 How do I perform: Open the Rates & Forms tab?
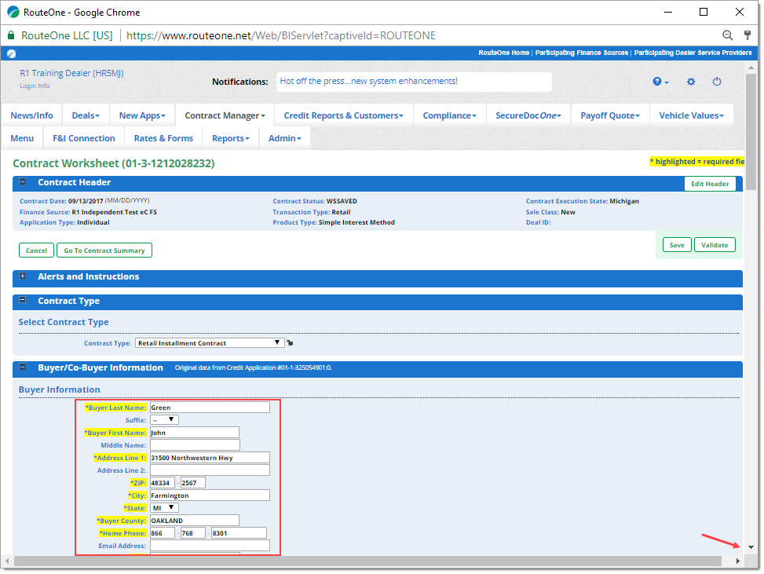point(163,138)
